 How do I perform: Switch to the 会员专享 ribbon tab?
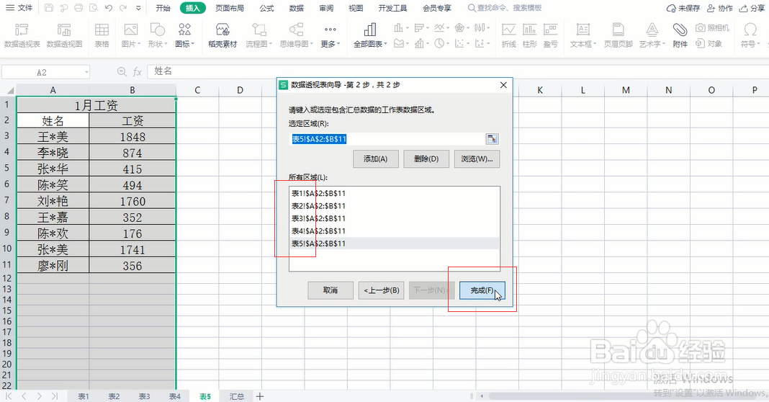pyautogui.click(x=436, y=8)
